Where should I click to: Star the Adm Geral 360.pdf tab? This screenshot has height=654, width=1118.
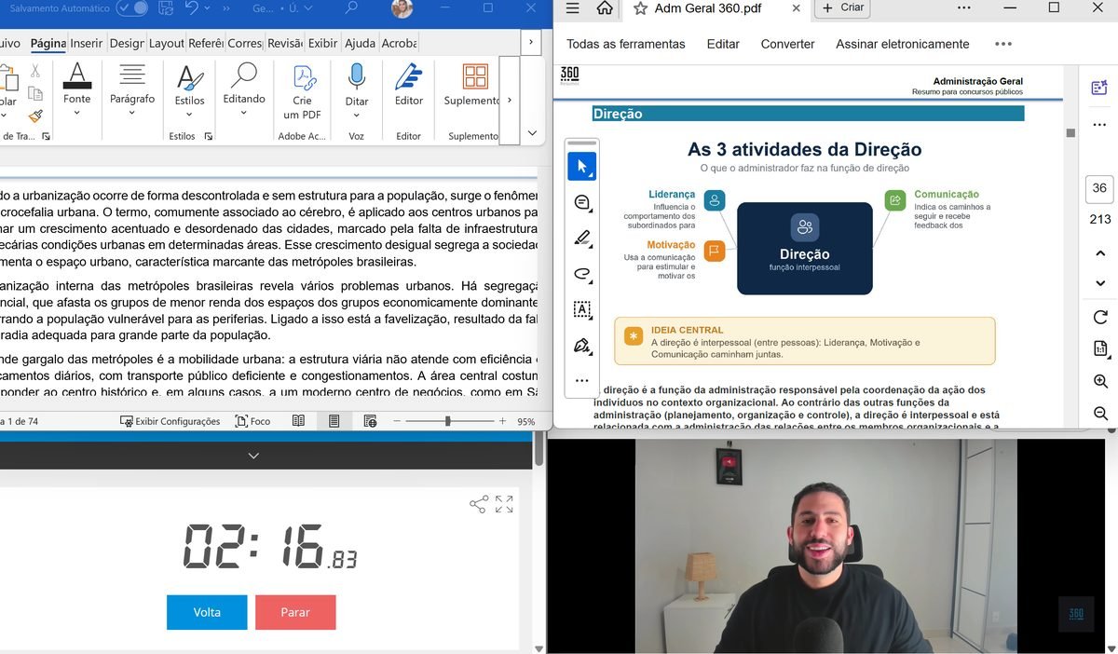point(640,8)
